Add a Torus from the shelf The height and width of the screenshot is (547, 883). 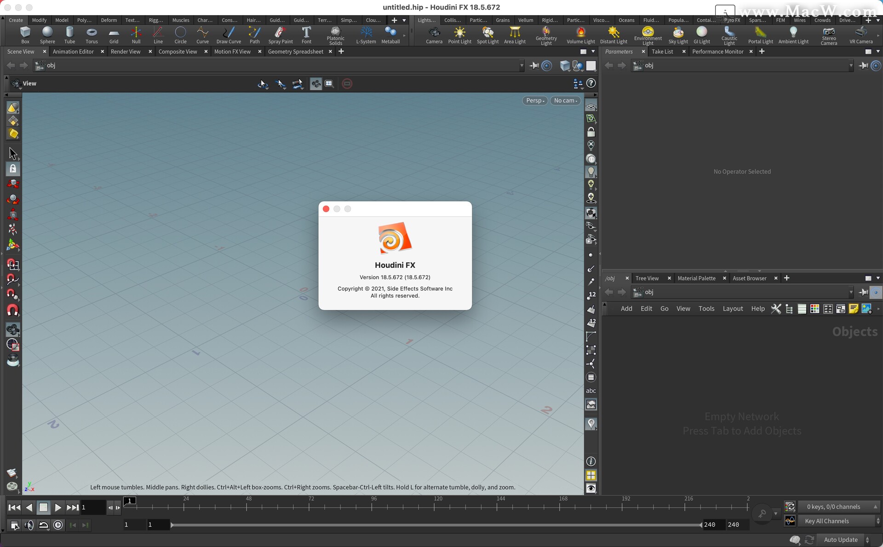[92, 35]
